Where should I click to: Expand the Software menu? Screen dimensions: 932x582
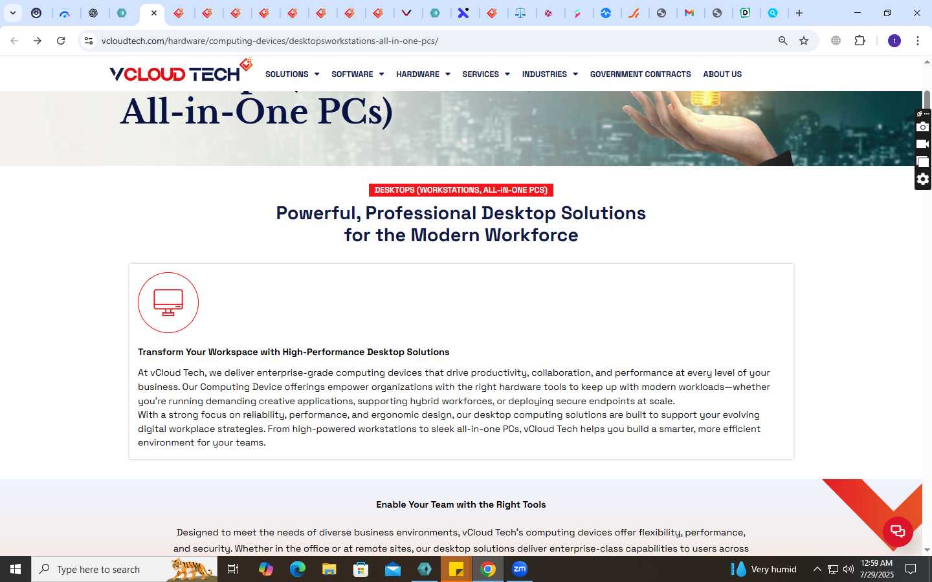pyautogui.click(x=357, y=74)
